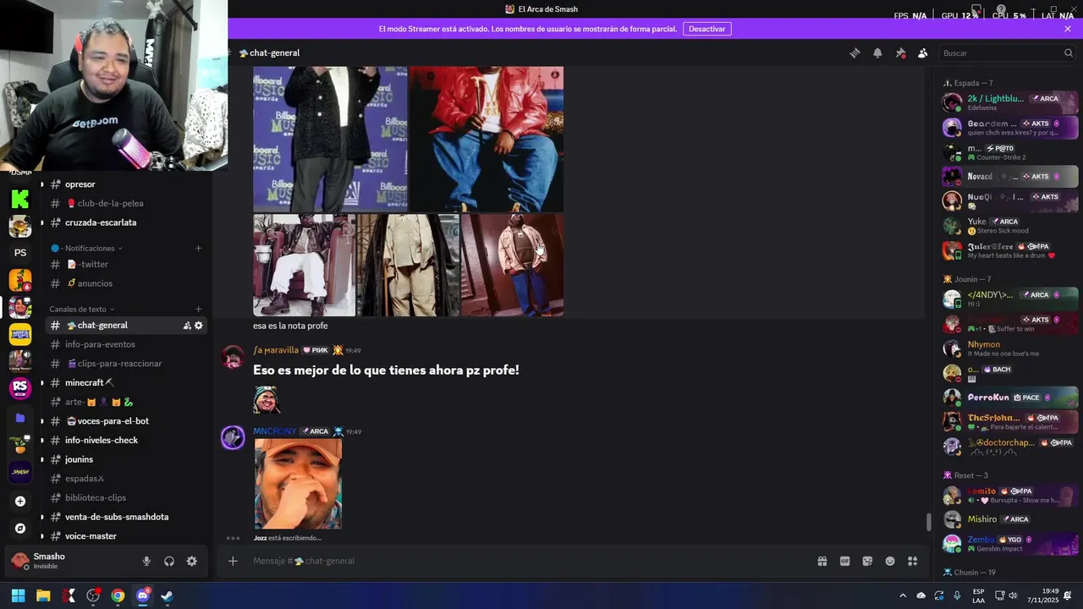
Task: Click the Buscar search field
Action: (1007, 52)
